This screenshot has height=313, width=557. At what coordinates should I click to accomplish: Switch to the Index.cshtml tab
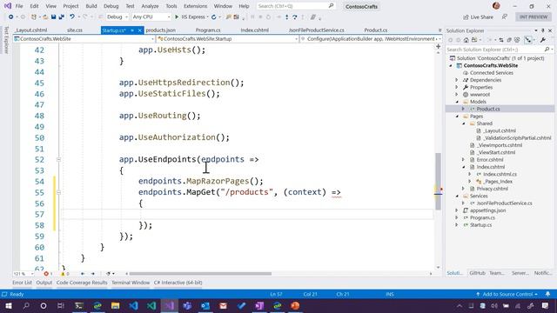(254, 30)
